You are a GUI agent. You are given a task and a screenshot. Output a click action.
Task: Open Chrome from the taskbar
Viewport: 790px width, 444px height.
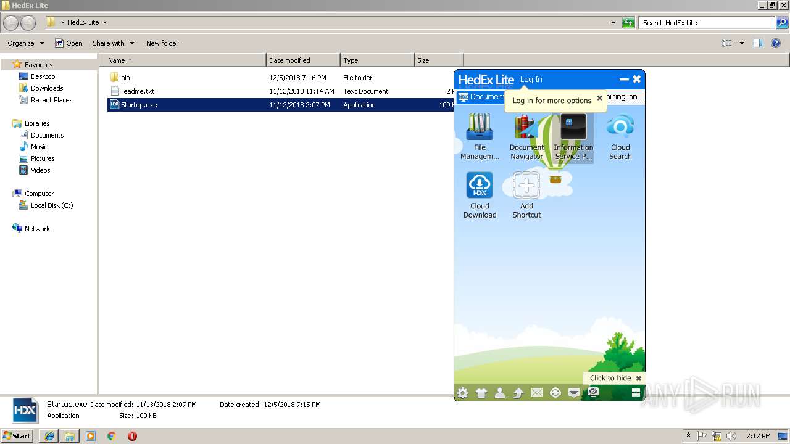111,436
